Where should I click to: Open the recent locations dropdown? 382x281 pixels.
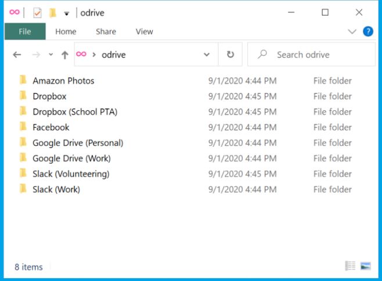click(51, 55)
